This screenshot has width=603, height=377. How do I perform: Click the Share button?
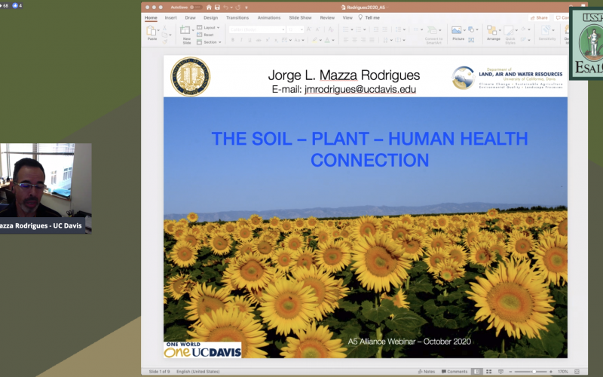tap(539, 17)
